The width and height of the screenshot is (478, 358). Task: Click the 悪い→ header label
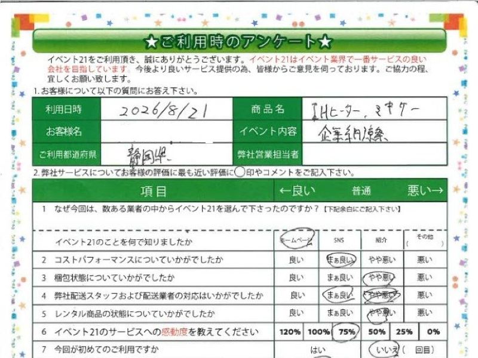pyautogui.click(x=425, y=190)
